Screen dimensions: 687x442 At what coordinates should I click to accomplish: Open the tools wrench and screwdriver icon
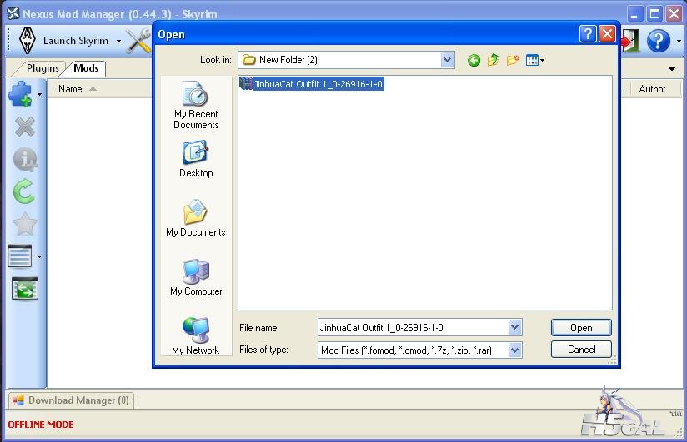click(x=138, y=41)
